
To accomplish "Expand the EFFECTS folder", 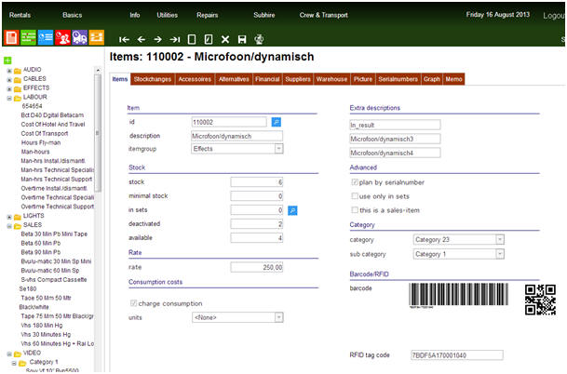I will click(9, 89).
